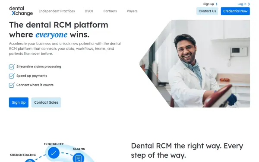259x162 pixels.
Task: Click the checkmark icon beside Speed up payments
Action: pos(12,76)
